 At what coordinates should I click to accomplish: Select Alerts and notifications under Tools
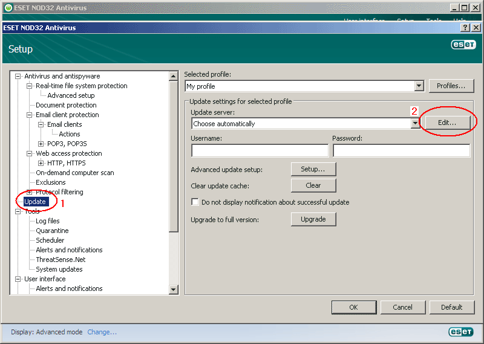coord(69,250)
